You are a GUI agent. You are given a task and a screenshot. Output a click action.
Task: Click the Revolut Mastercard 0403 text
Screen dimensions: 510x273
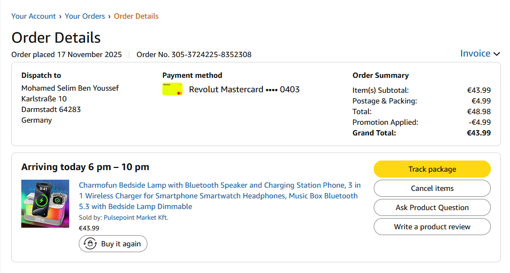244,90
